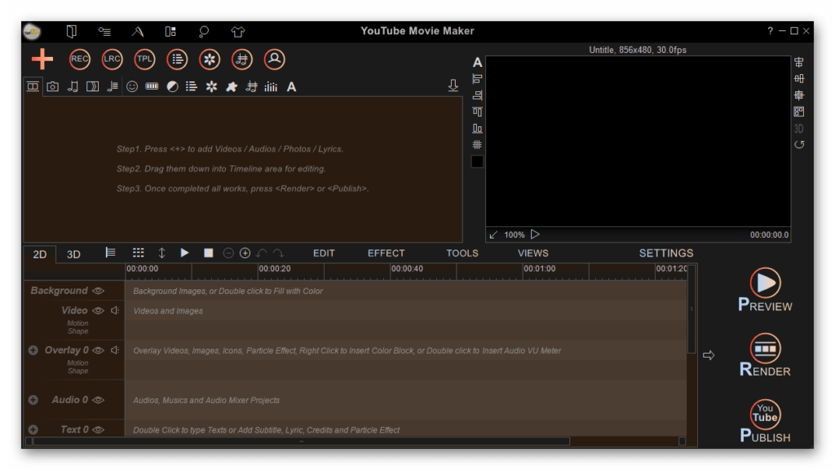
Task: Click the large A text tool beside preview
Action: 477,63
